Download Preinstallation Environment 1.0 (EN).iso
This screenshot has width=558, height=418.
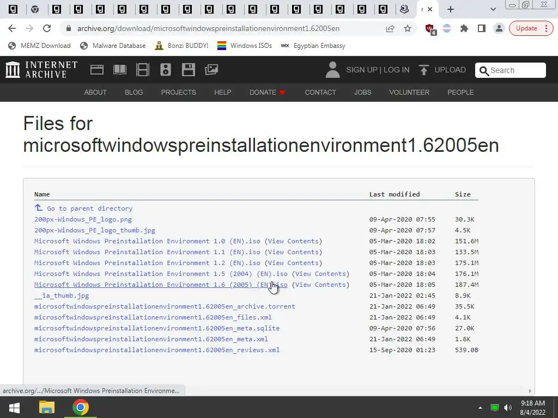click(x=147, y=241)
